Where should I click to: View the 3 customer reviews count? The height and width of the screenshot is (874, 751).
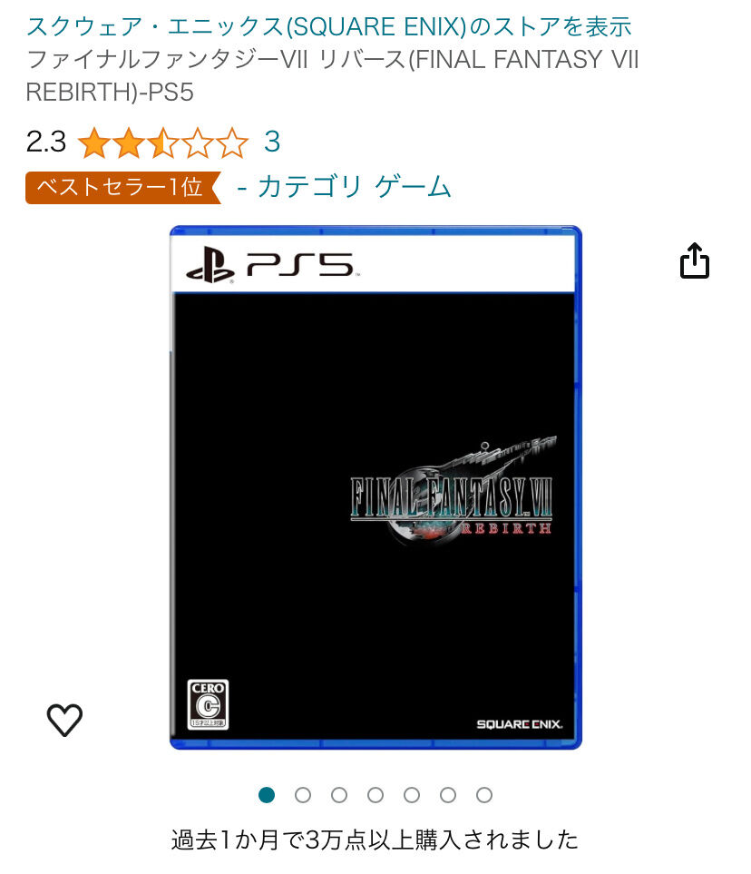(x=272, y=142)
